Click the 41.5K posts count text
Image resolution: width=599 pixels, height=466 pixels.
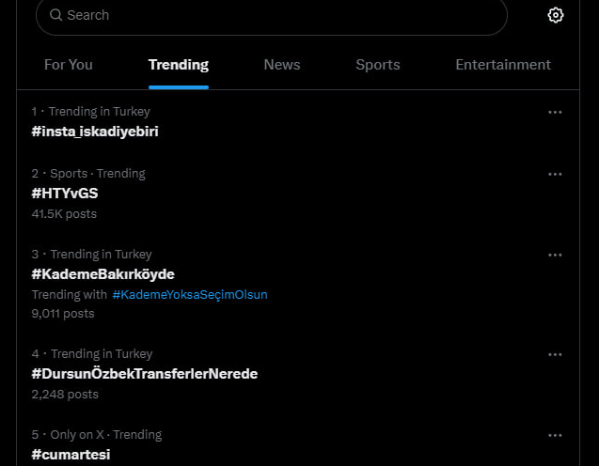pos(64,213)
